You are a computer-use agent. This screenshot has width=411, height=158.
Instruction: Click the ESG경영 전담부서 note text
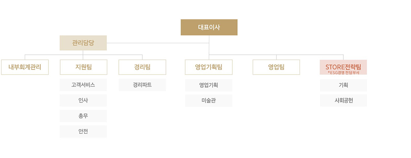pyautogui.click(x=343, y=72)
